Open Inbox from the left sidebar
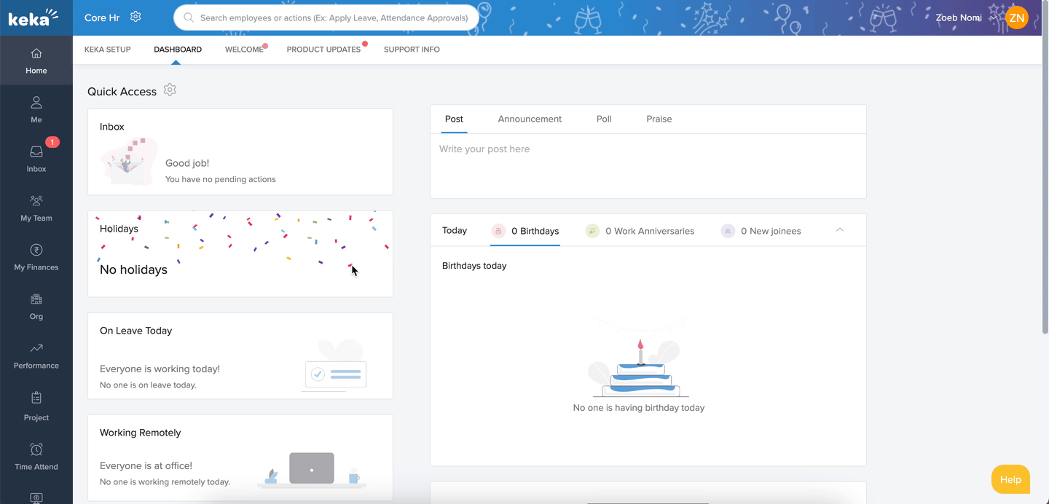The width and height of the screenshot is (1049, 504). click(36, 158)
